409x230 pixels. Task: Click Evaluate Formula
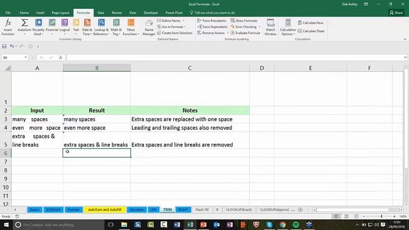pyautogui.click(x=245, y=33)
